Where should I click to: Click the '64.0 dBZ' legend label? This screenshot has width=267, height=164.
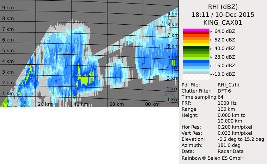(x=225, y=31)
